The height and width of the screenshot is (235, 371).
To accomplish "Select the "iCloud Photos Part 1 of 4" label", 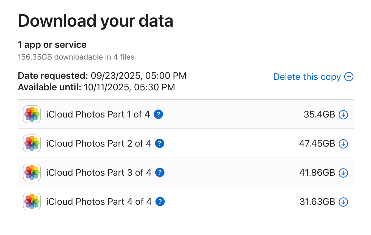I will 98,114.
